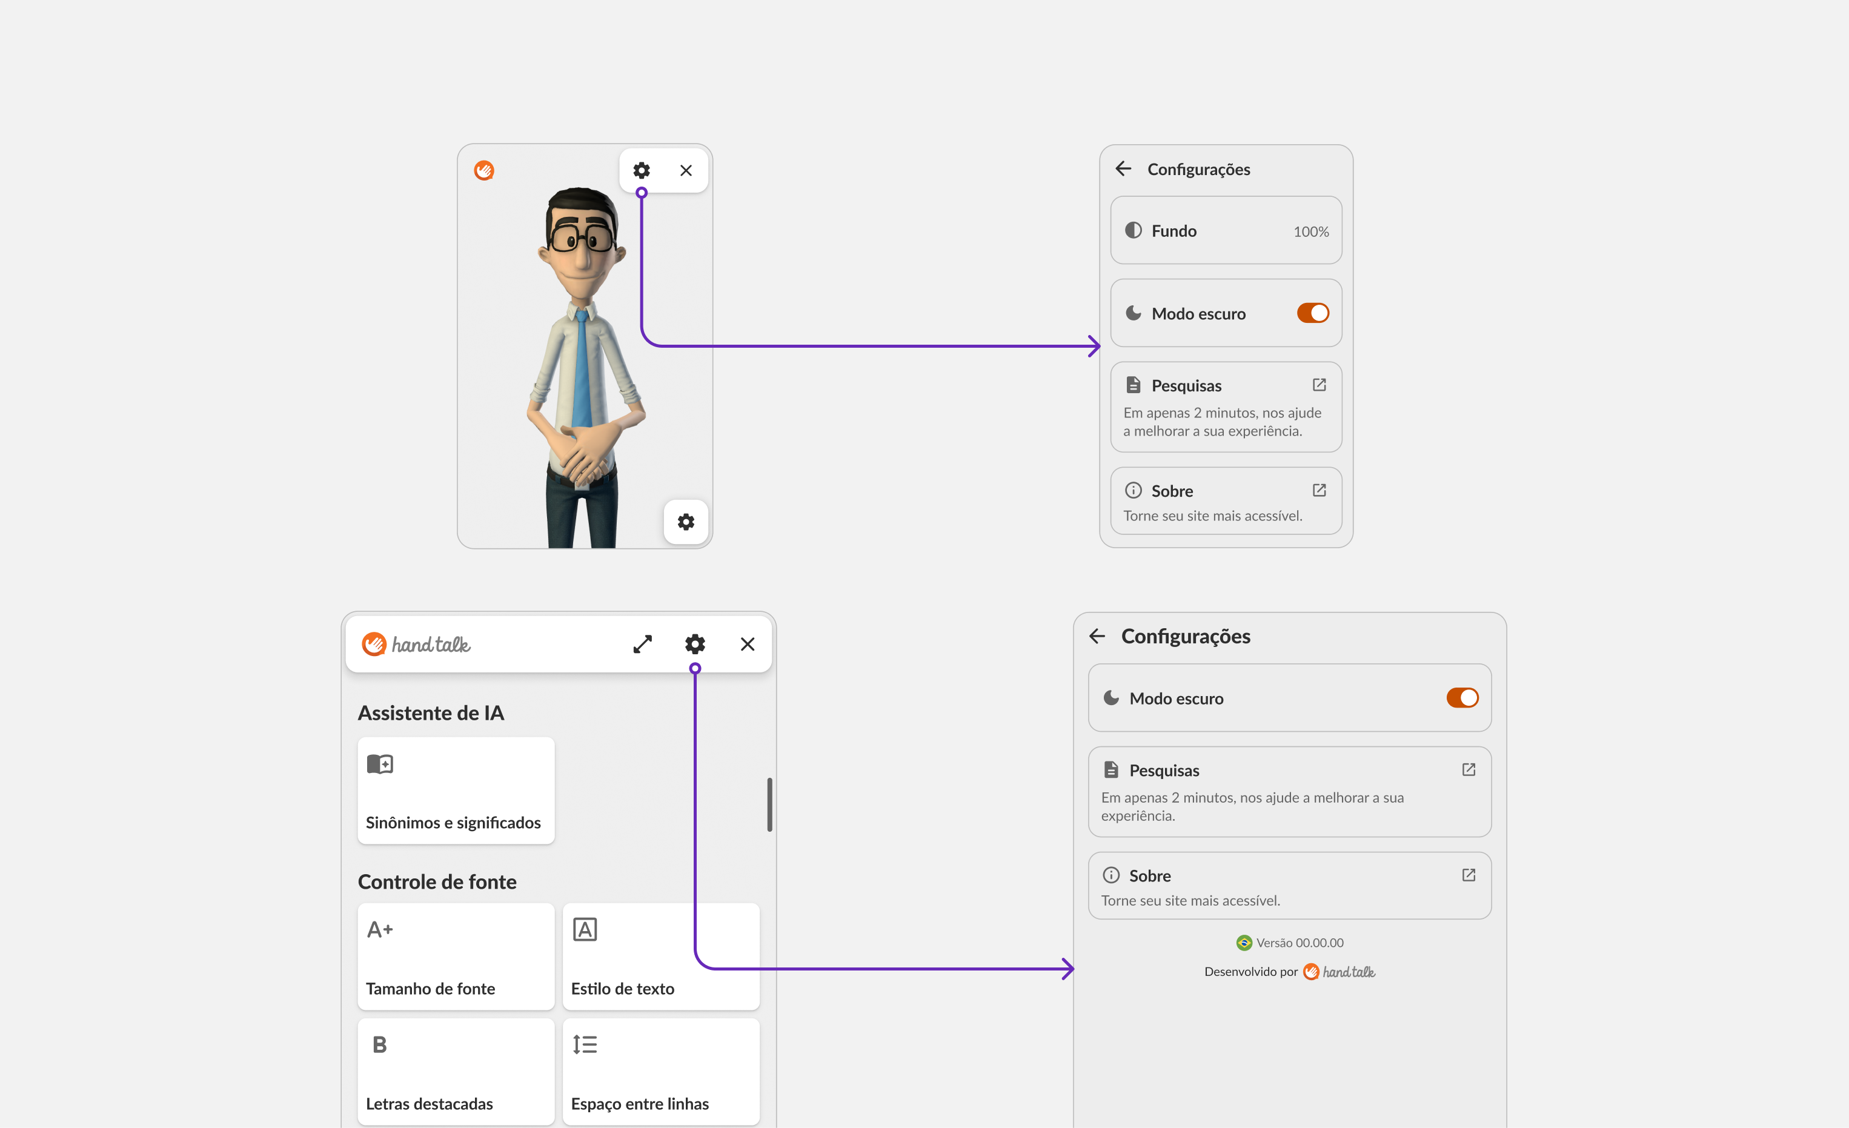Close the avatar widget with the X

click(685, 170)
